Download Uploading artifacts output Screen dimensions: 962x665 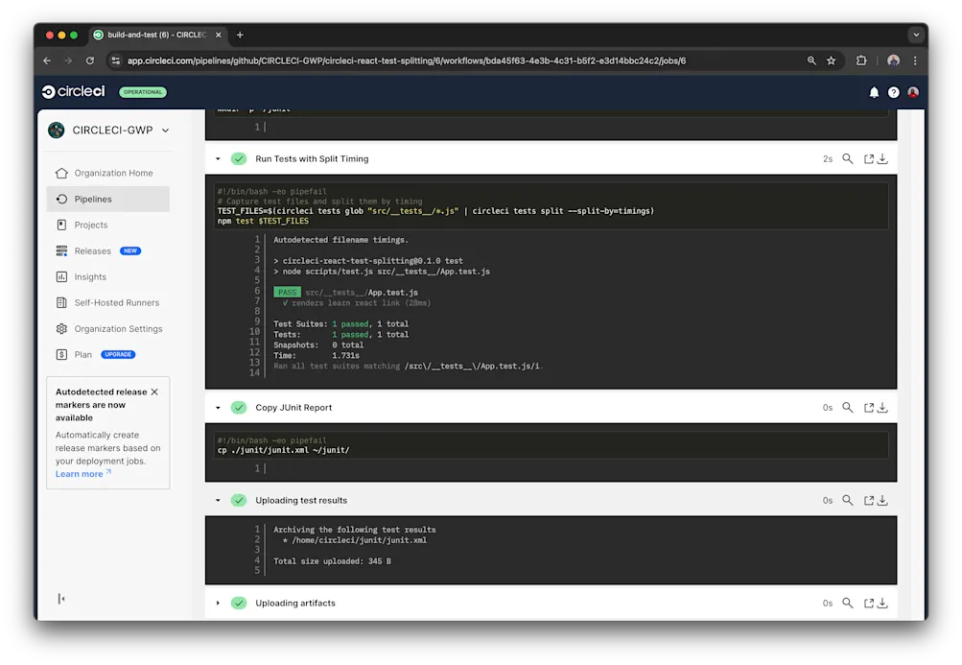pyautogui.click(x=882, y=603)
